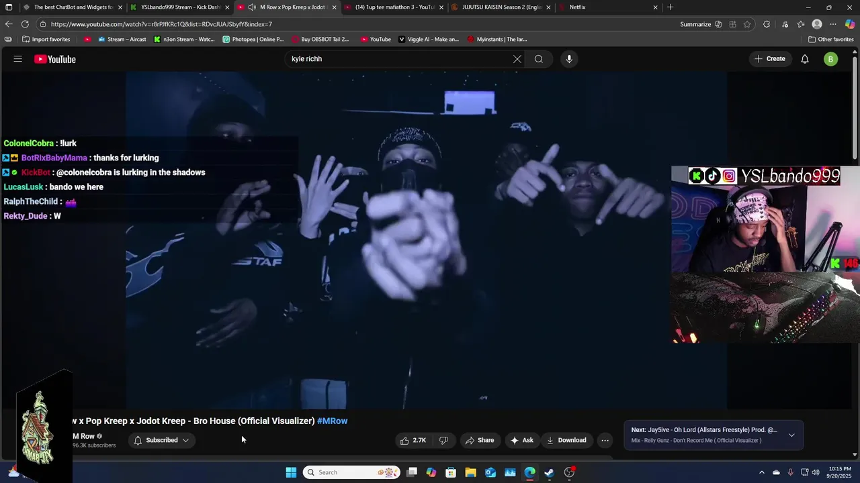
Task: Click the Download button
Action: point(566,440)
